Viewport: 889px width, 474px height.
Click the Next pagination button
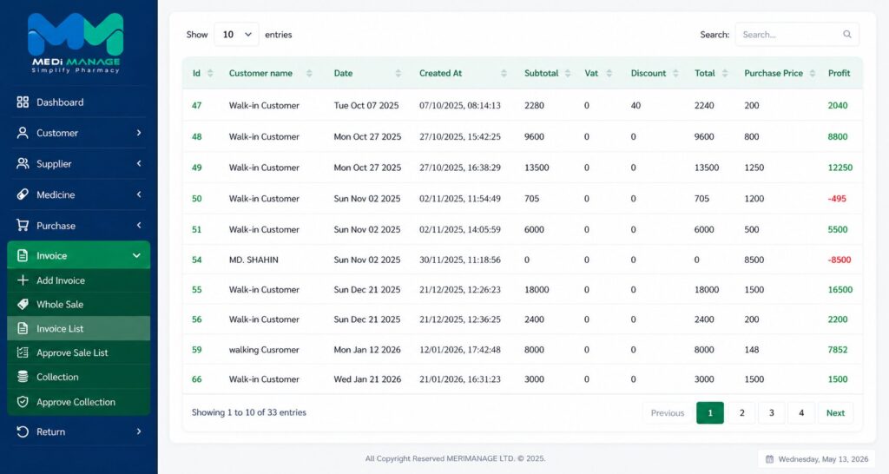click(835, 412)
